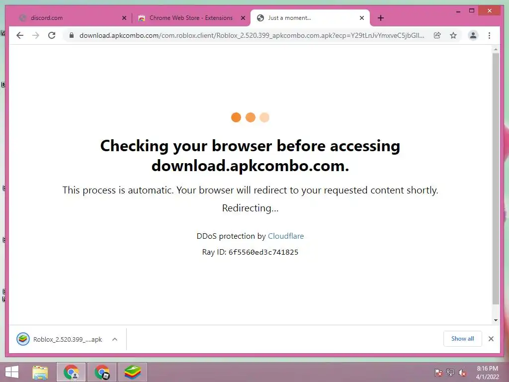
Task: View site security lock info
Action: [72, 35]
